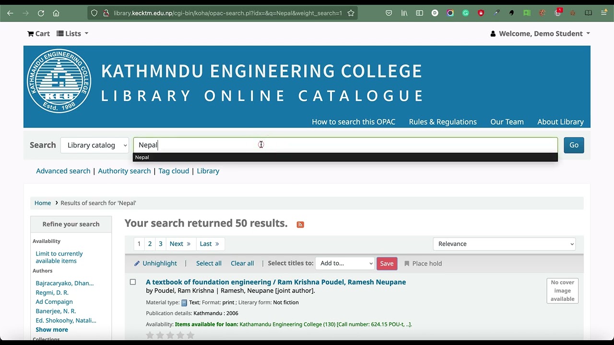
Task: Open the Add to... dropdown
Action: click(345, 263)
